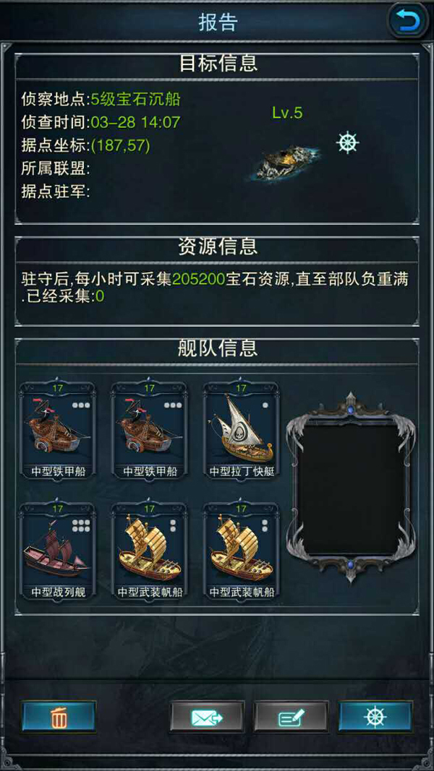Select the second 中型武装帆船 ship card
Screen dimensions: 434x771
[x=242, y=551]
